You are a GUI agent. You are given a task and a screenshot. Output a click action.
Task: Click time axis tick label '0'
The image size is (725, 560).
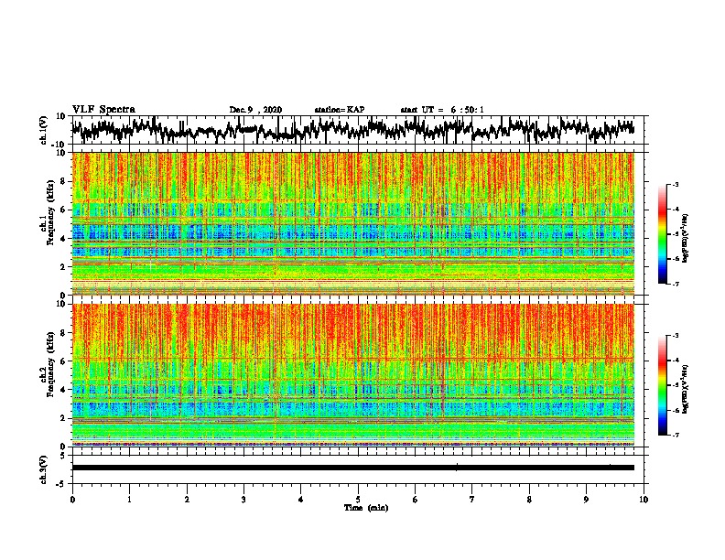(x=72, y=500)
